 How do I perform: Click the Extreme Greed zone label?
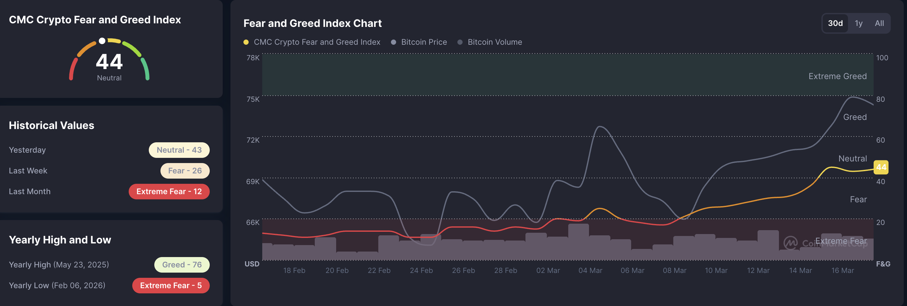click(x=837, y=76)
